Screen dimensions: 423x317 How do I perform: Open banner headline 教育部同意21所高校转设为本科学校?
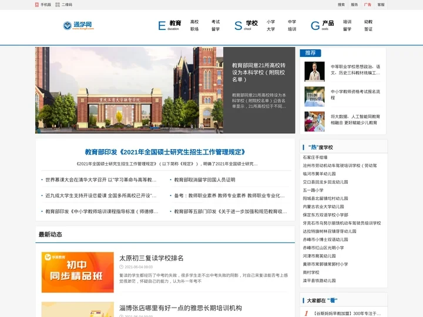tap(258, 72)
